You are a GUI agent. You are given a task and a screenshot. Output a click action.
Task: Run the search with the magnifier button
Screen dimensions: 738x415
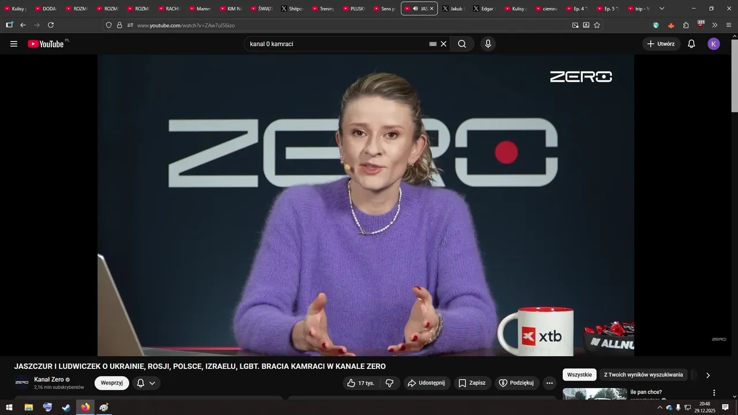[462, 44]
